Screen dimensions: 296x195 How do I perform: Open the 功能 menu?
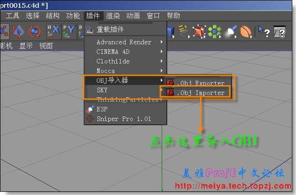[73, 16]
